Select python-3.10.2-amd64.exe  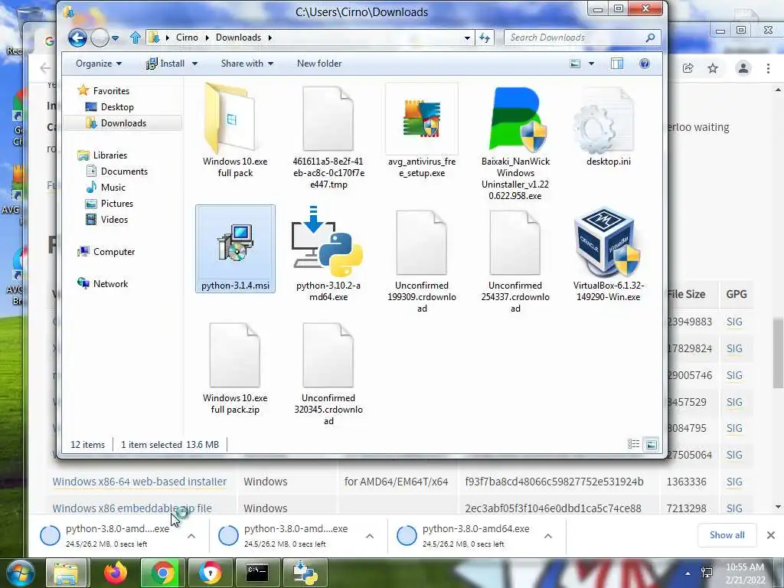tap(328, 254)
